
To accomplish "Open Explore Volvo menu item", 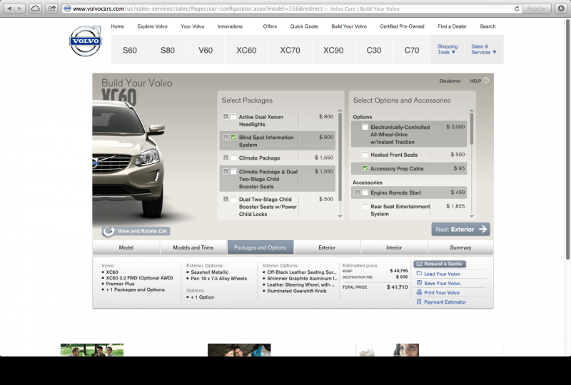I will click(152, 26).
